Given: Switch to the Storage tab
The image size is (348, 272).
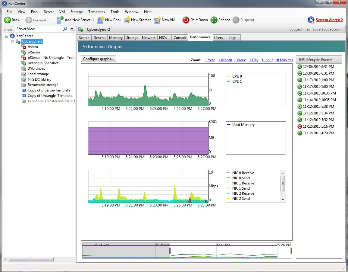Looking at the screenshot, I should click(x=132, y=38).
